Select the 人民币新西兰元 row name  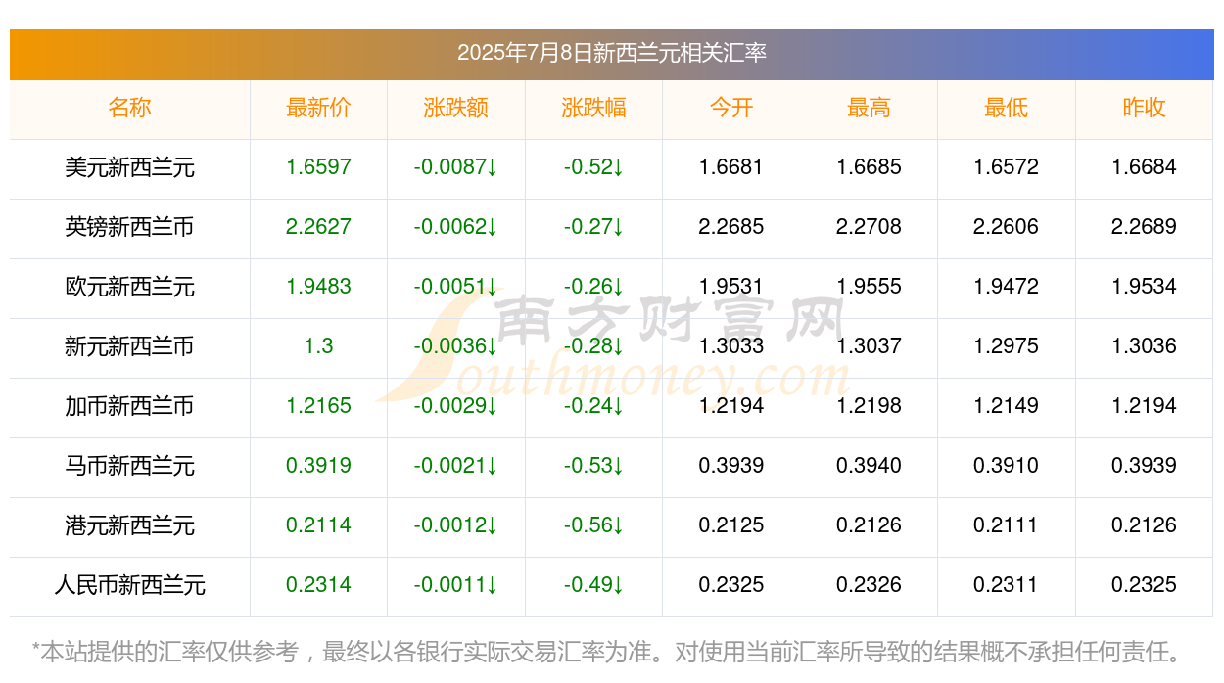[x=129, y=585]
